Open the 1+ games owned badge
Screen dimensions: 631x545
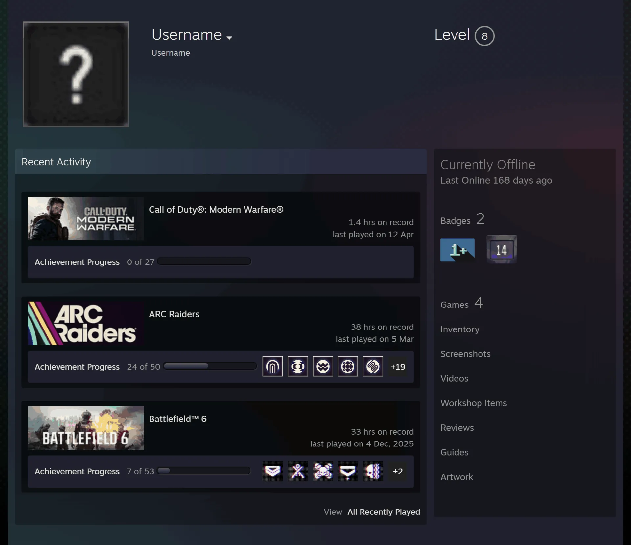coord(457,250)
